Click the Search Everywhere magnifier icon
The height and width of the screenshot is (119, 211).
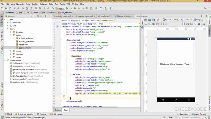click(x=205, y=8)
